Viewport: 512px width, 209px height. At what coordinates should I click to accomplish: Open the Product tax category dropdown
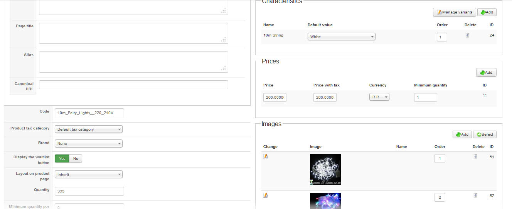pyautogui.click(x=89, y=129)
